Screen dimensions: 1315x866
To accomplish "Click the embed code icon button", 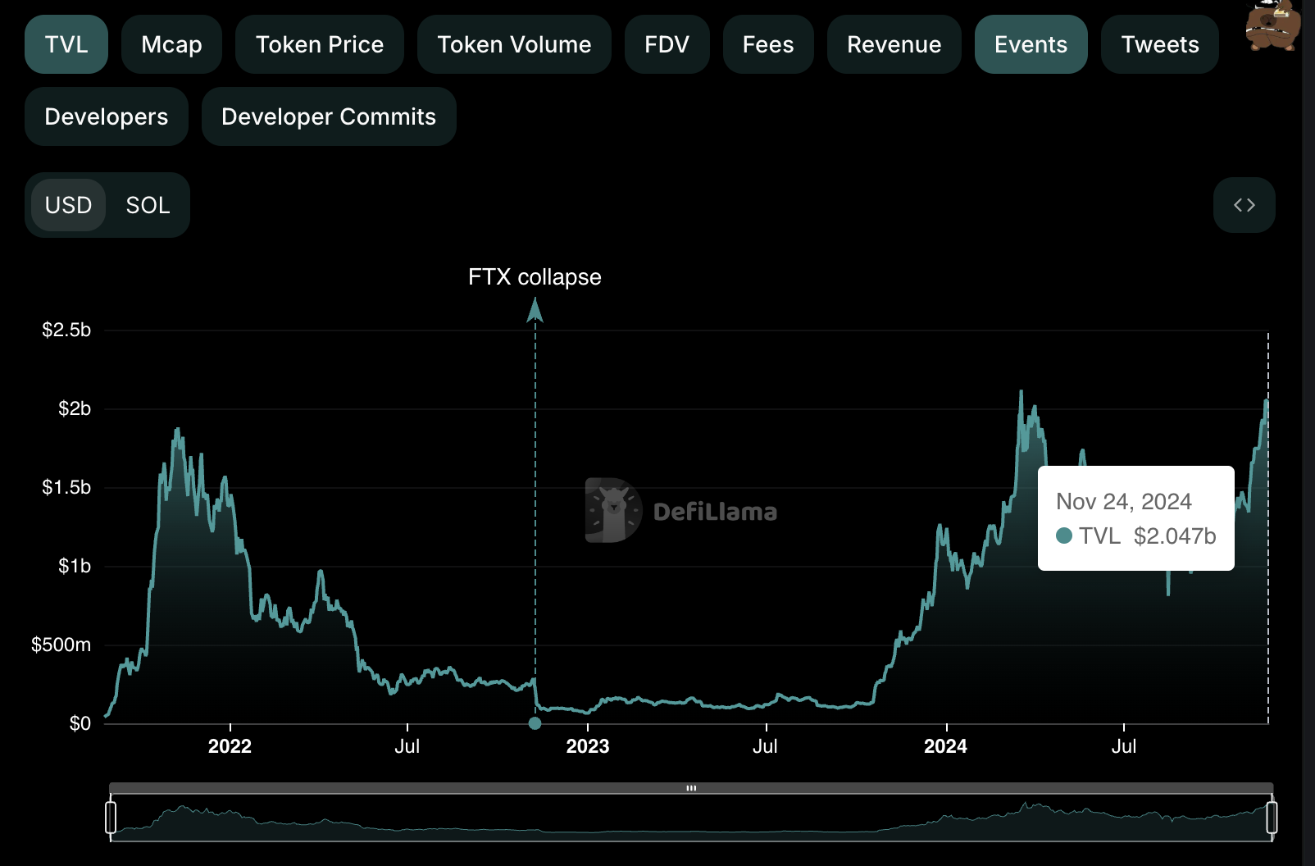I will (x=1244, y=205).
